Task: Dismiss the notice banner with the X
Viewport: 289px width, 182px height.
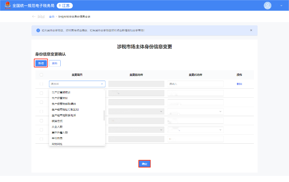Action: click(x=251, y=30)
